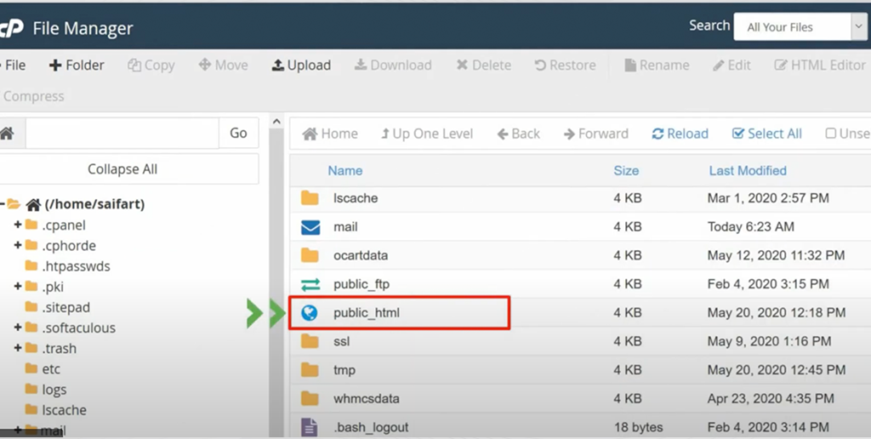The width and height of the screenshot is (871, 439).
Task: Select the whmcsdata file name
Action: coord(366,398)
